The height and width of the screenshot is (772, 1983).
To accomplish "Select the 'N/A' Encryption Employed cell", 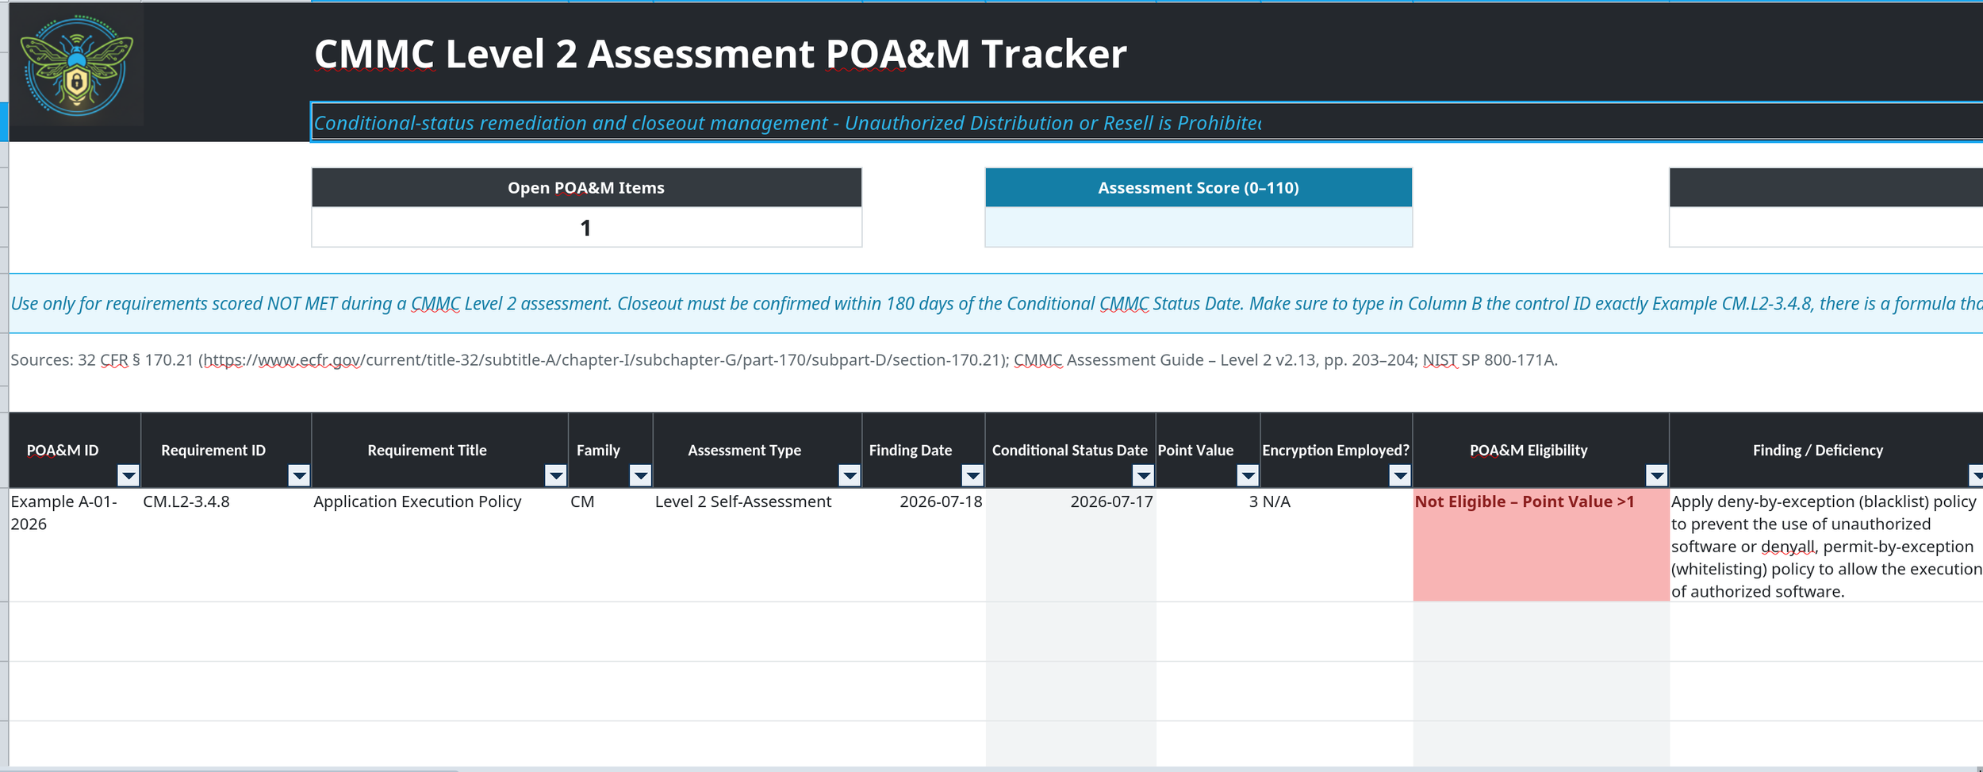I will (x=1336, y=544).
